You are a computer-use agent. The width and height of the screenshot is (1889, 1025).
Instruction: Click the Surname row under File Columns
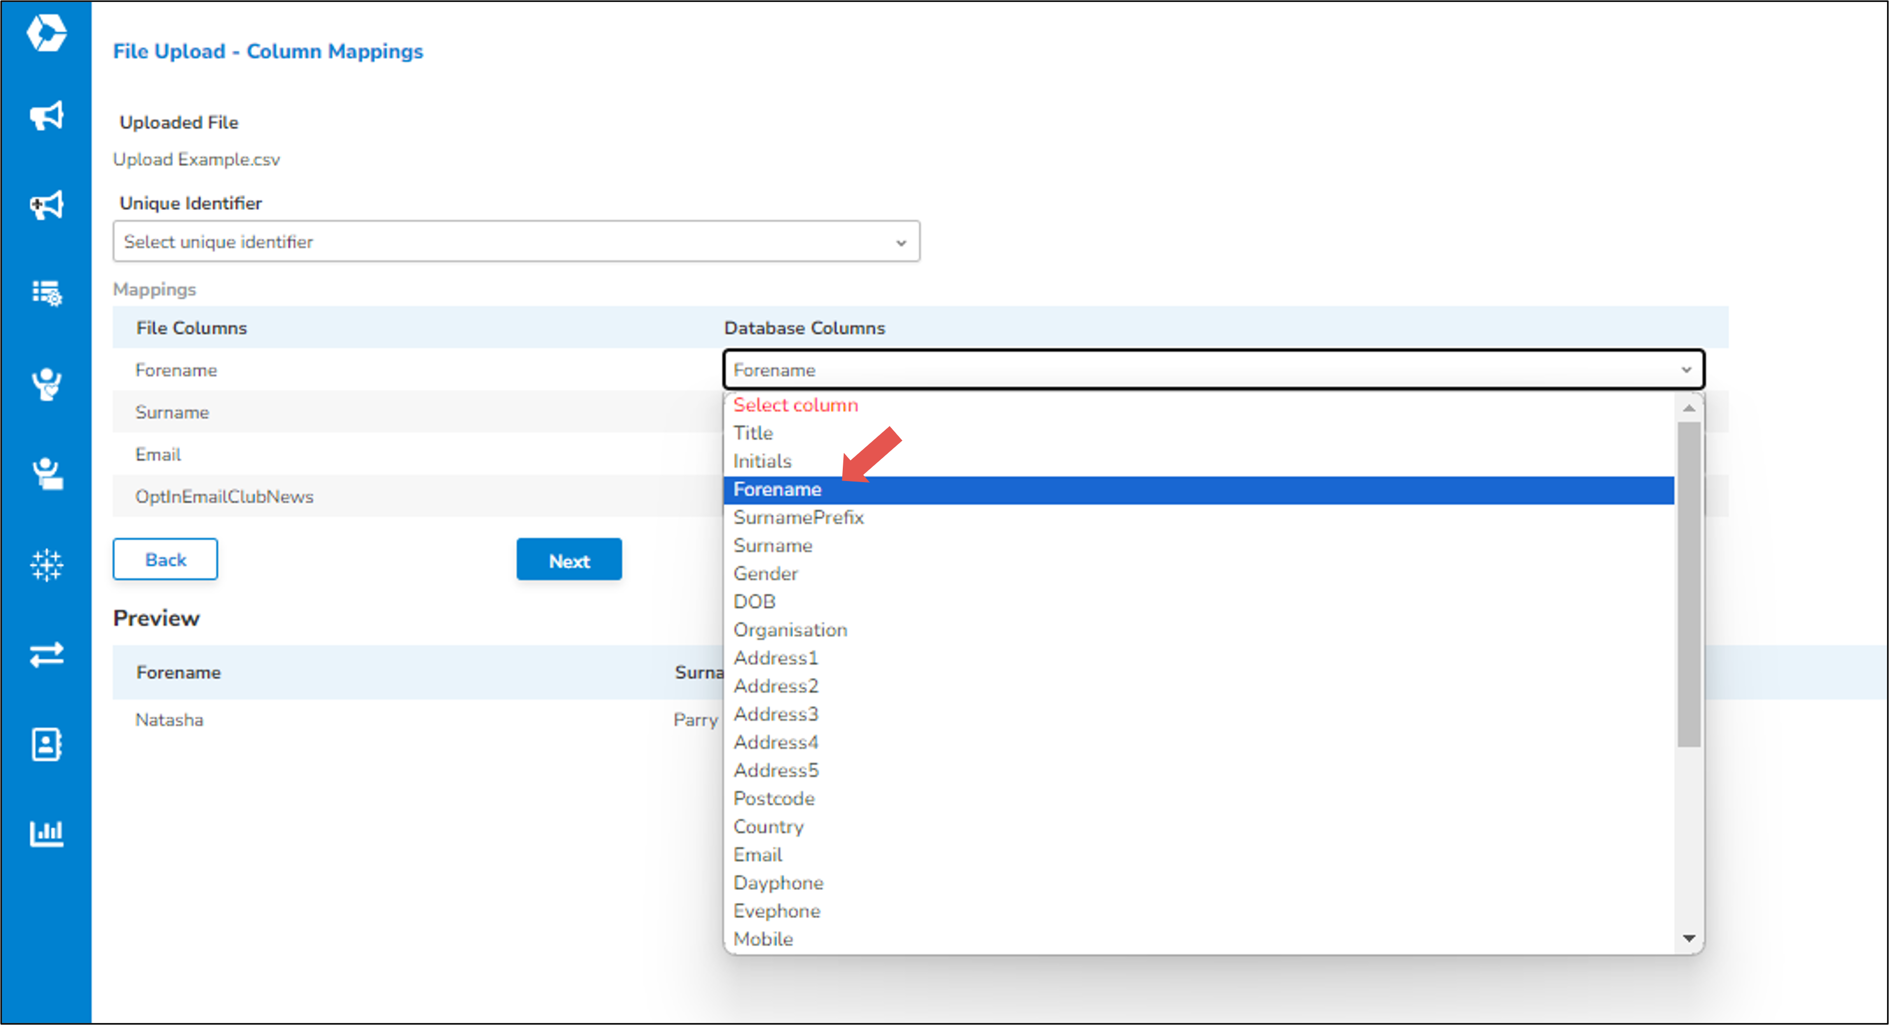(172, 413)
